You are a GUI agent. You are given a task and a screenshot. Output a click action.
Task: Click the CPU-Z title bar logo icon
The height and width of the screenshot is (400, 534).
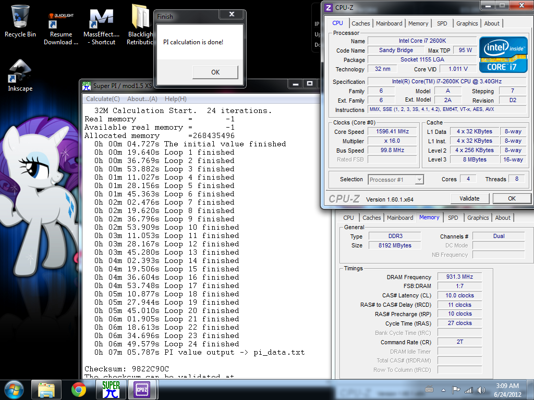click(x=329, y=7)
